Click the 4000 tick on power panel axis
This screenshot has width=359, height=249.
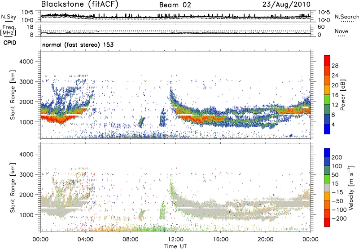coord(26,62)
